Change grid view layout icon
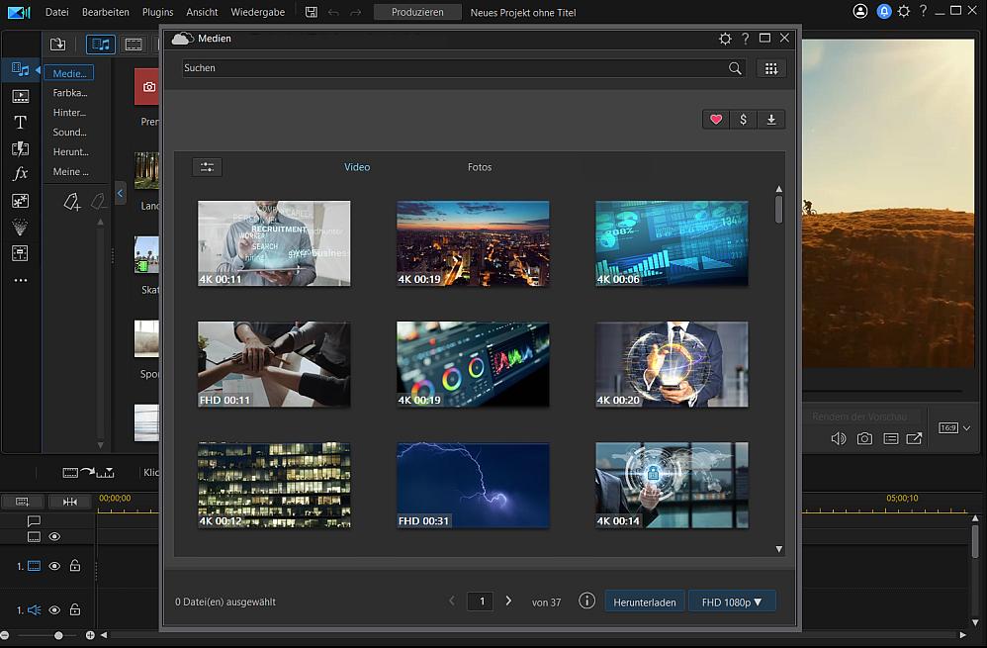 771,68
